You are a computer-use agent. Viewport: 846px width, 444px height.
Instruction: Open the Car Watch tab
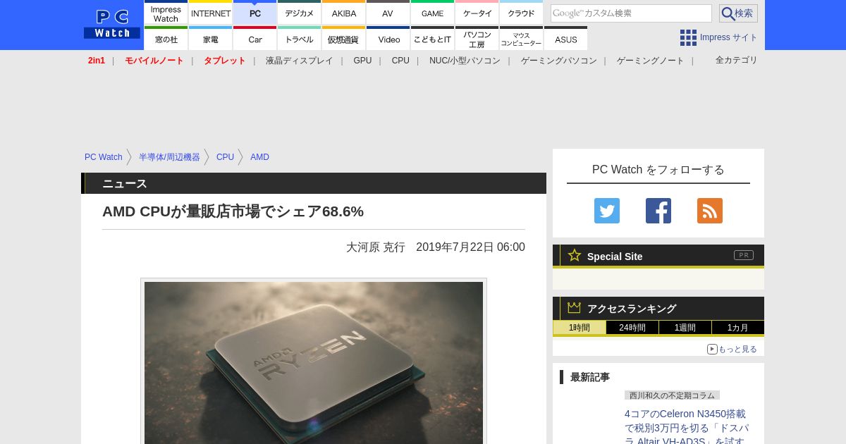[x=255, y=38]
